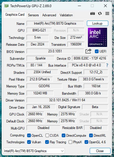Screen dimensions: 114x157
Task: Switch to the Validation tab
Action: tap(66, 15)
